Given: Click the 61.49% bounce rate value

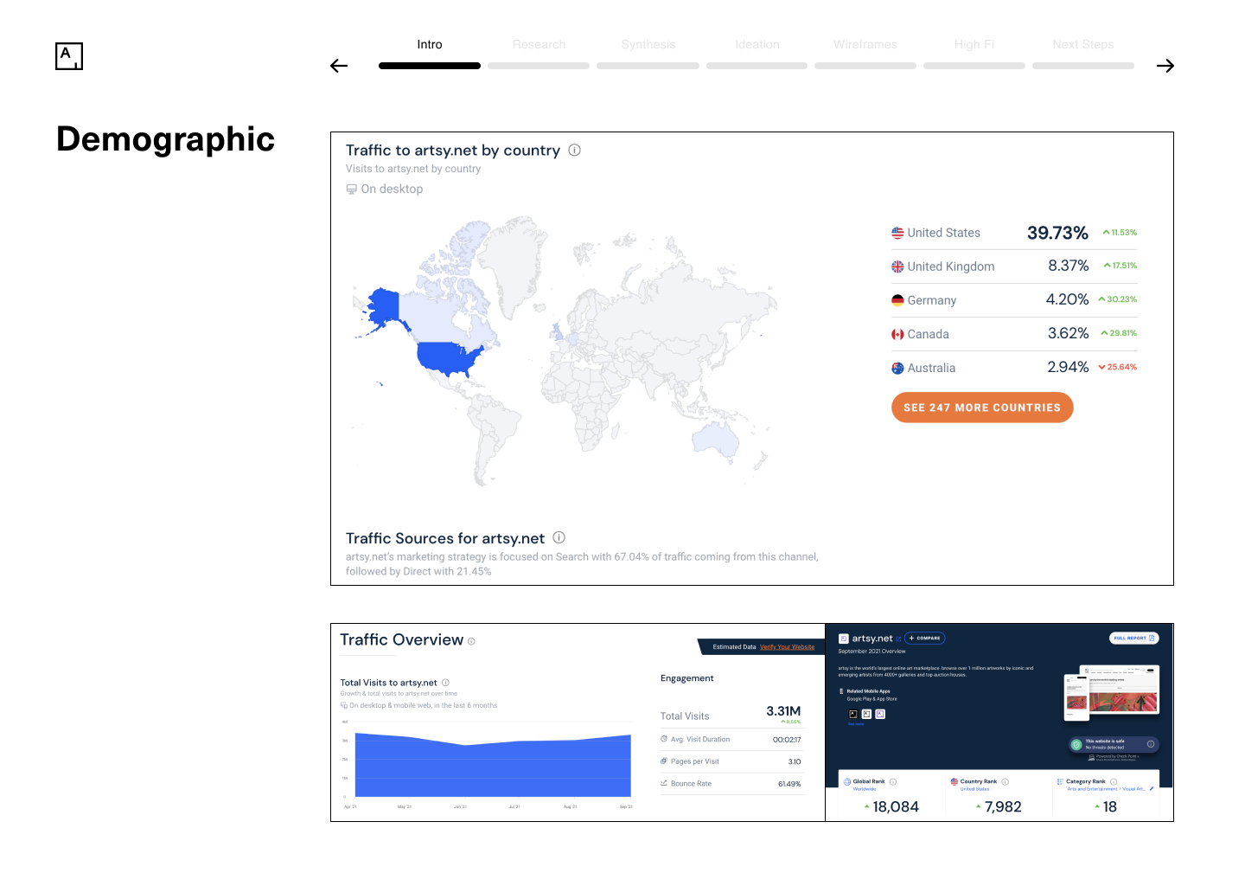Looking at the screenshot, I should pyautogui.click(x=789, y=784).
